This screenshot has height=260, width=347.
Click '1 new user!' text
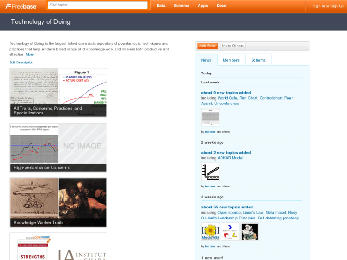coord(212,258)
